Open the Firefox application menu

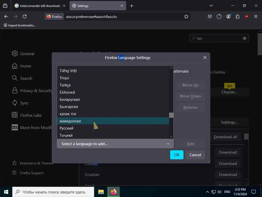tap(256, 16)
